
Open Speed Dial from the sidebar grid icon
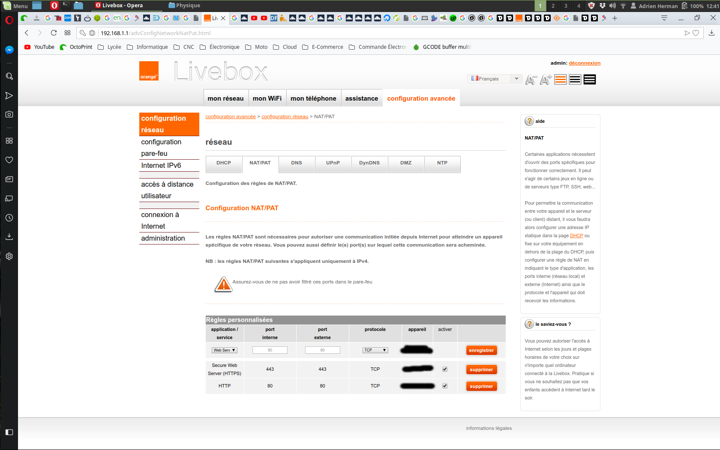pyautogui.click(x=9, y=141)
